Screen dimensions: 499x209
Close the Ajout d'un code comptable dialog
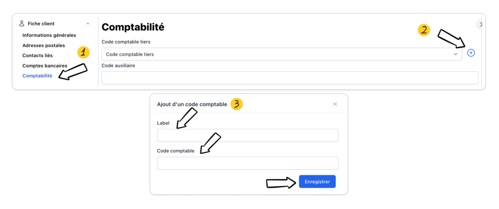[x=335, y=104]
